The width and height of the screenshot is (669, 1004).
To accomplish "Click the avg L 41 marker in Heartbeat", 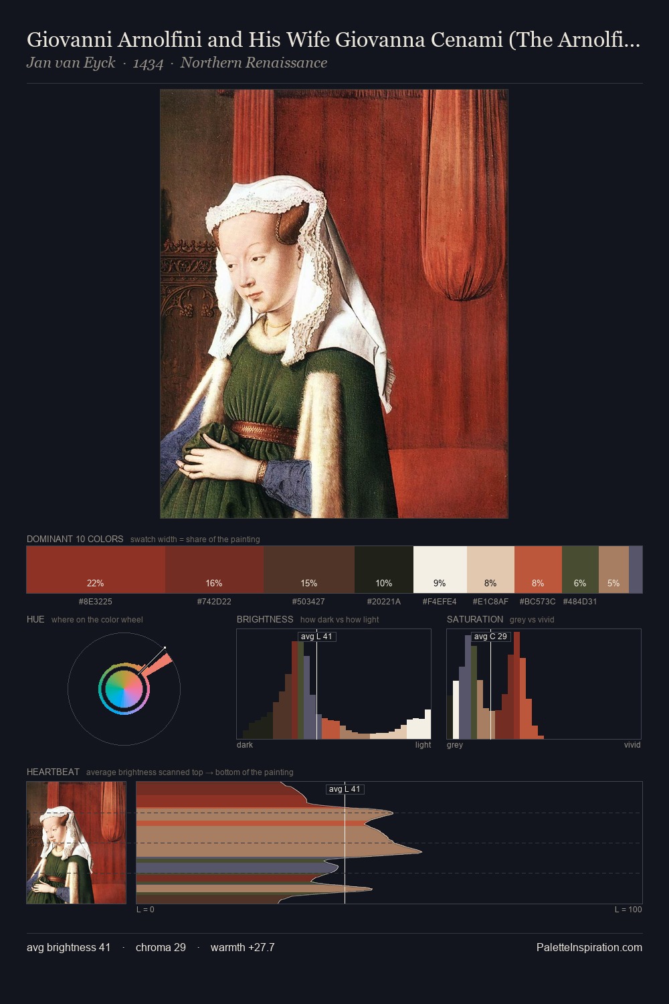I will (345, 789).
